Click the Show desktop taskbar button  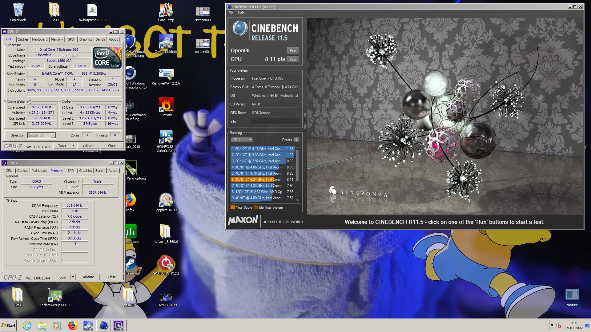point(587,326)
